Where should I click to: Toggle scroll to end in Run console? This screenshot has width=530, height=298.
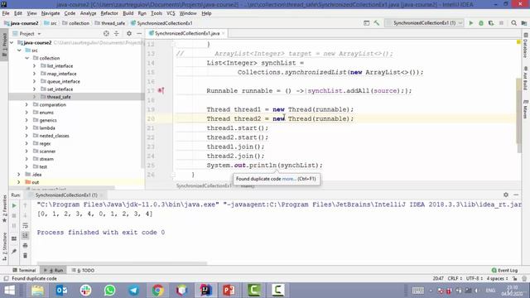click(25, 235)
